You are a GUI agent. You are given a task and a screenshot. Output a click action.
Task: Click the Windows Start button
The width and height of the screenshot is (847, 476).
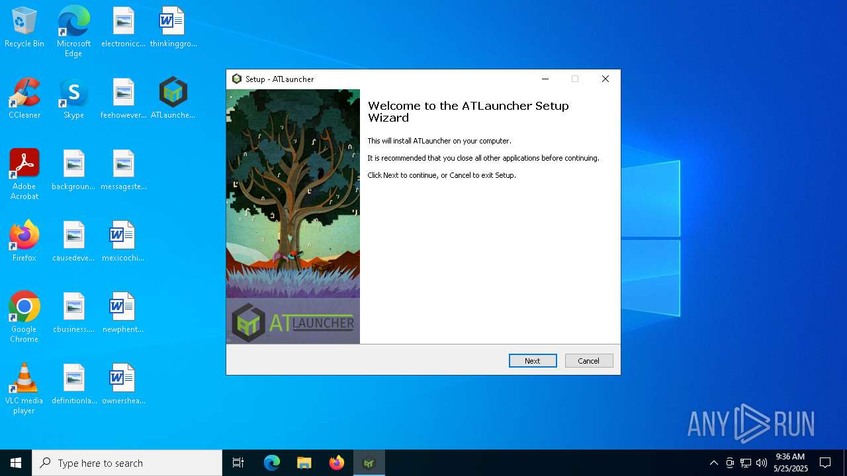[x=16, y=463]
